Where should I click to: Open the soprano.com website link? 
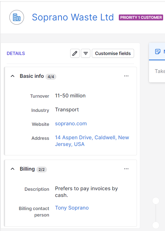(x=71, y=123)
